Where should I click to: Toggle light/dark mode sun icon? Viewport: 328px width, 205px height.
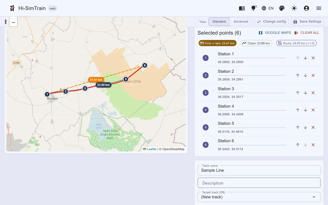294,8
